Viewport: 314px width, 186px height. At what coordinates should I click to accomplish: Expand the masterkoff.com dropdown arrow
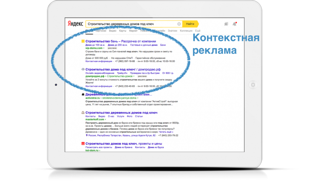[x=106, y=120]
